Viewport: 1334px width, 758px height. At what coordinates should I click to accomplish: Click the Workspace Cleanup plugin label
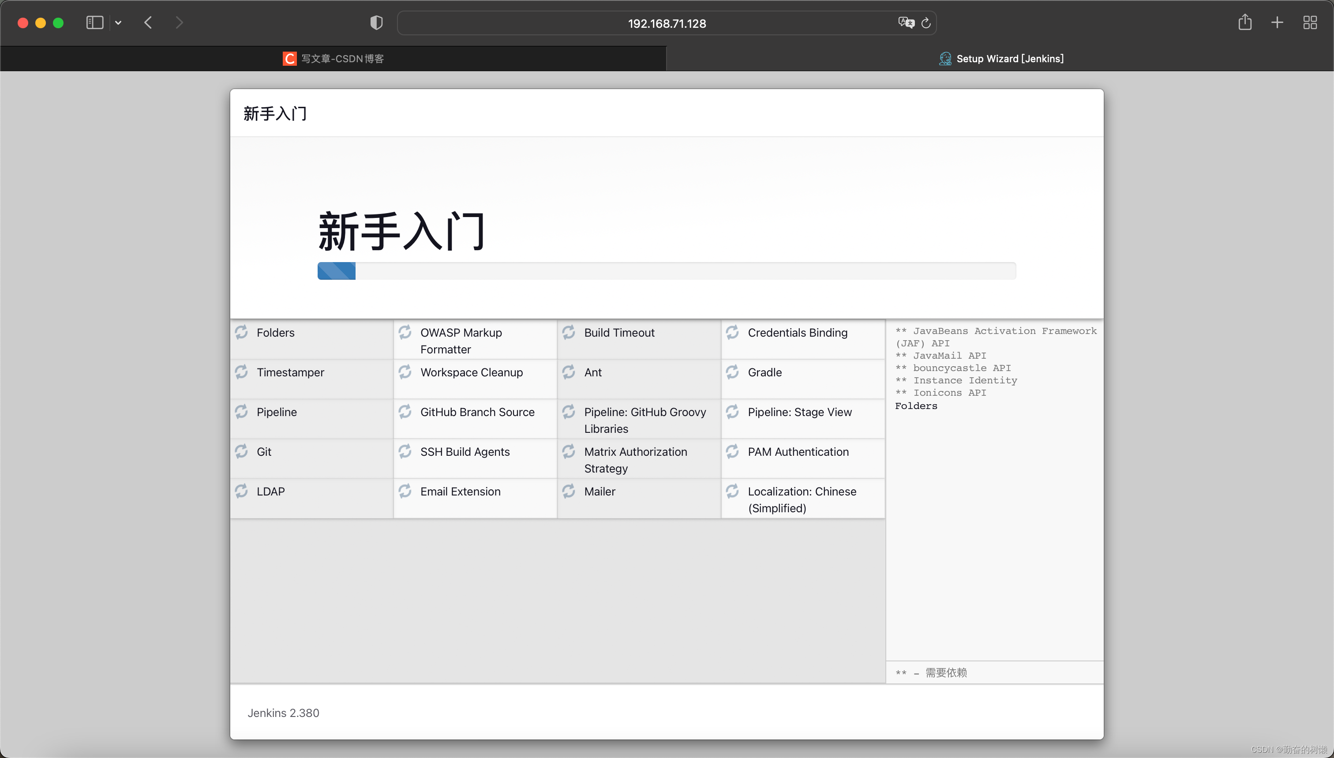[472, 372]
